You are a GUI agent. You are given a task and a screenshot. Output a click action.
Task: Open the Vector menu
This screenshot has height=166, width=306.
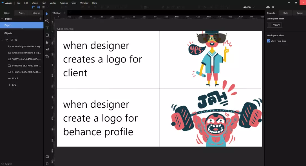tap(53, 3)
